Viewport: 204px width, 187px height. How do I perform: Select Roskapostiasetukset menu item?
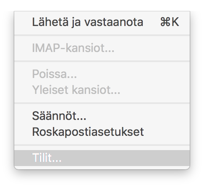point(102,132)
